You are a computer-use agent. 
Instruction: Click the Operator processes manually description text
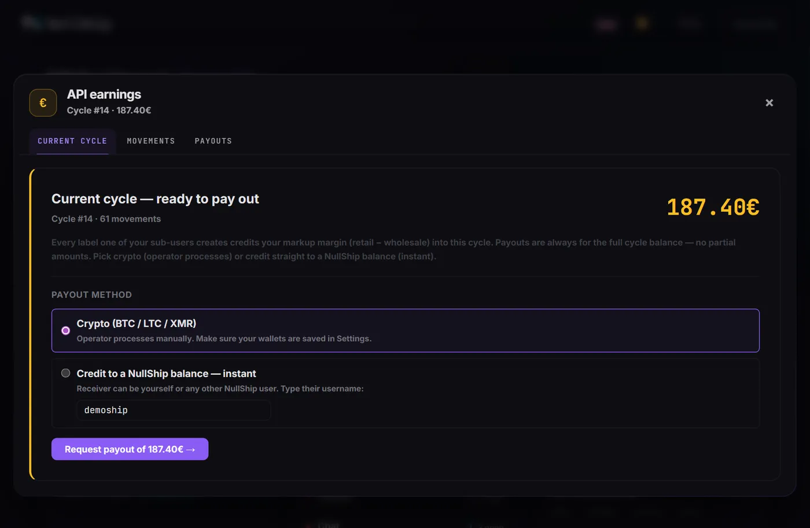point(224,339)
